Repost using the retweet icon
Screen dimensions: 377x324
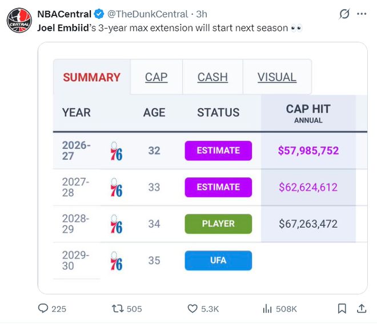pos(118,309)
